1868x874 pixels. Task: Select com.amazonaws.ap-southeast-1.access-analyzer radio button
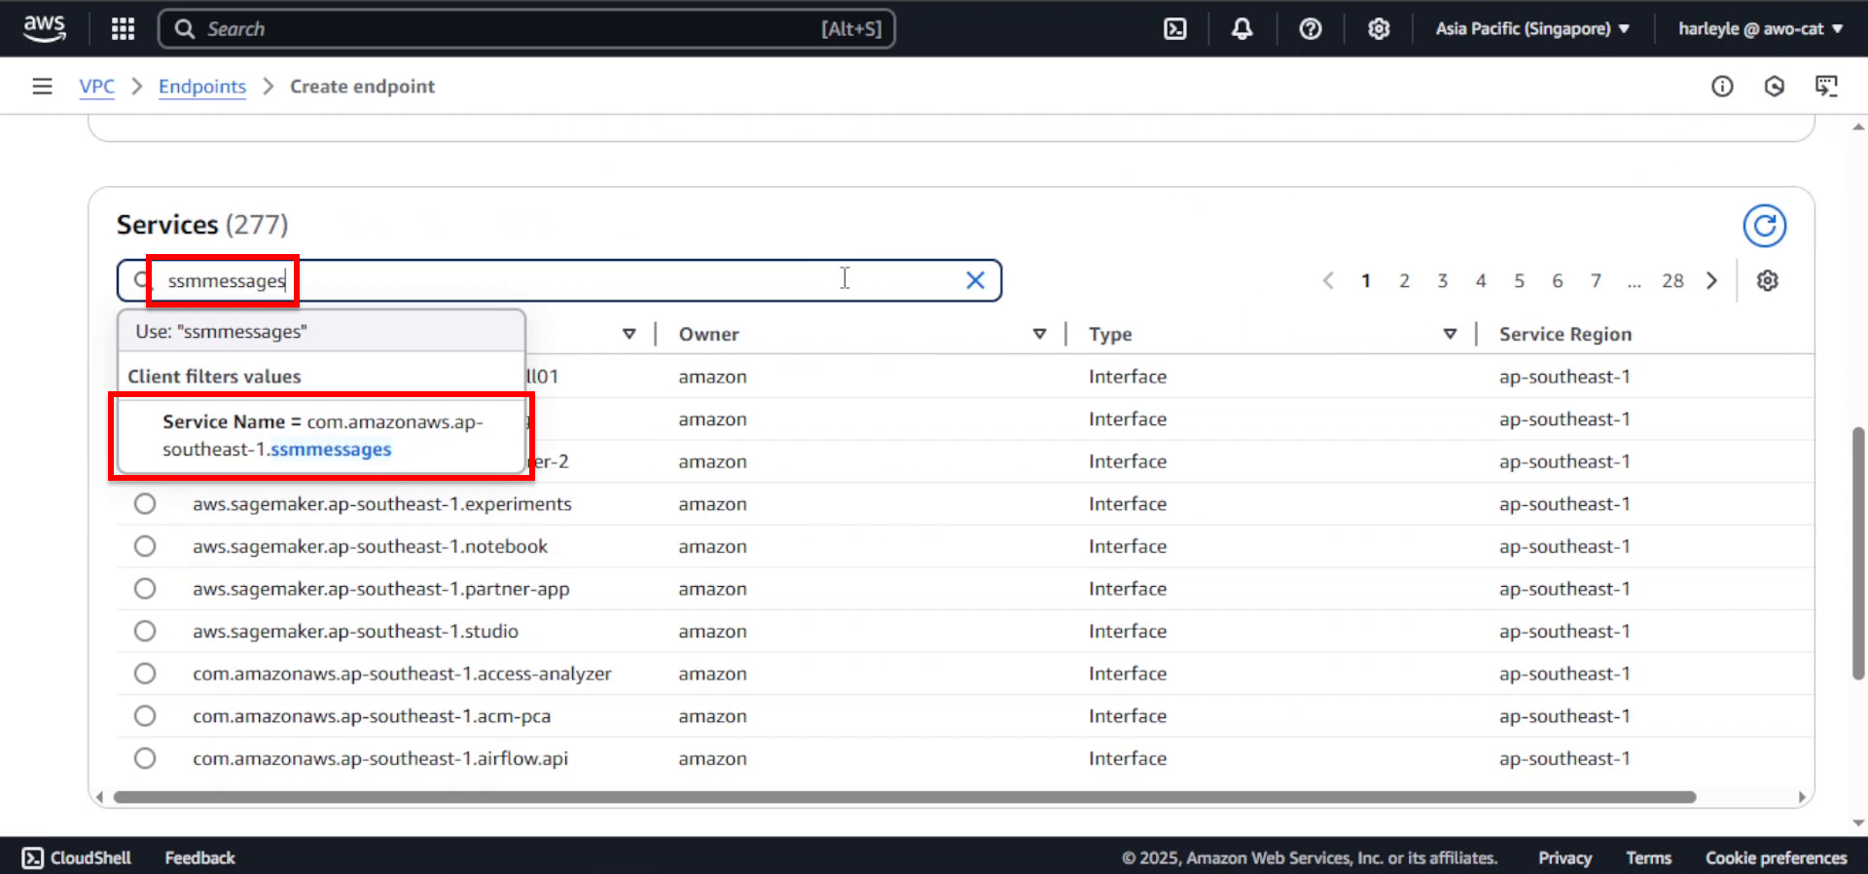click(x=145, y=674)
